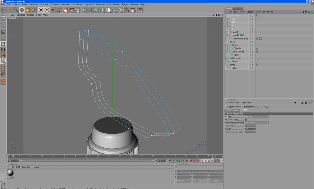This screenshot has width=314, height=189.
Task: Open the particle objects icon
Action: tap(120, 10)
